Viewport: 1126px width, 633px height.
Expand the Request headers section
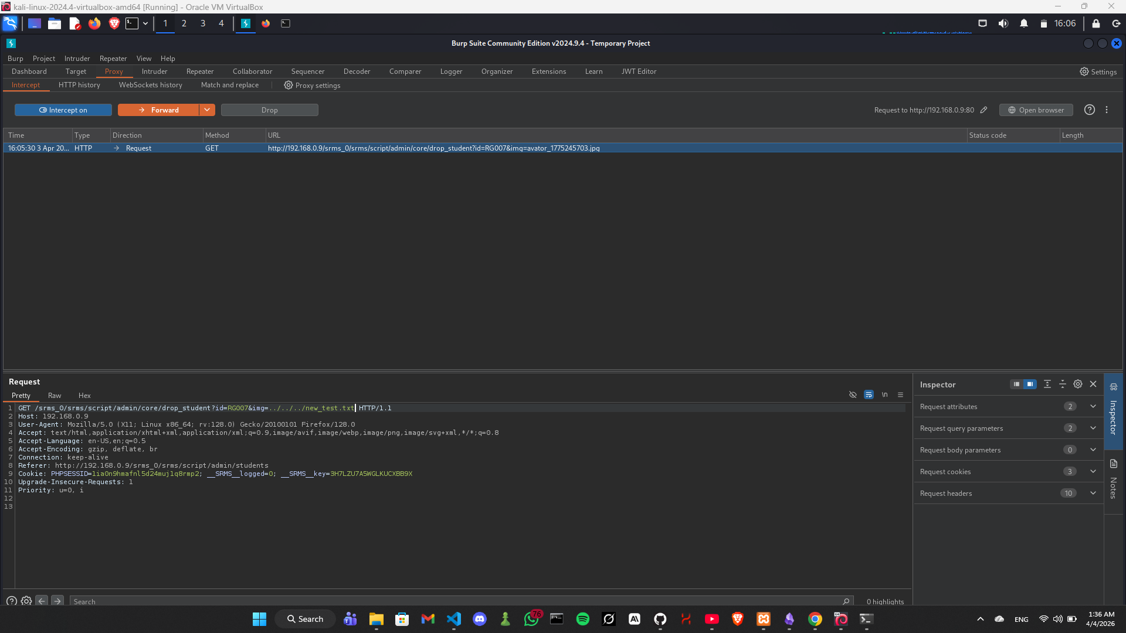[x=1093, y=493]
